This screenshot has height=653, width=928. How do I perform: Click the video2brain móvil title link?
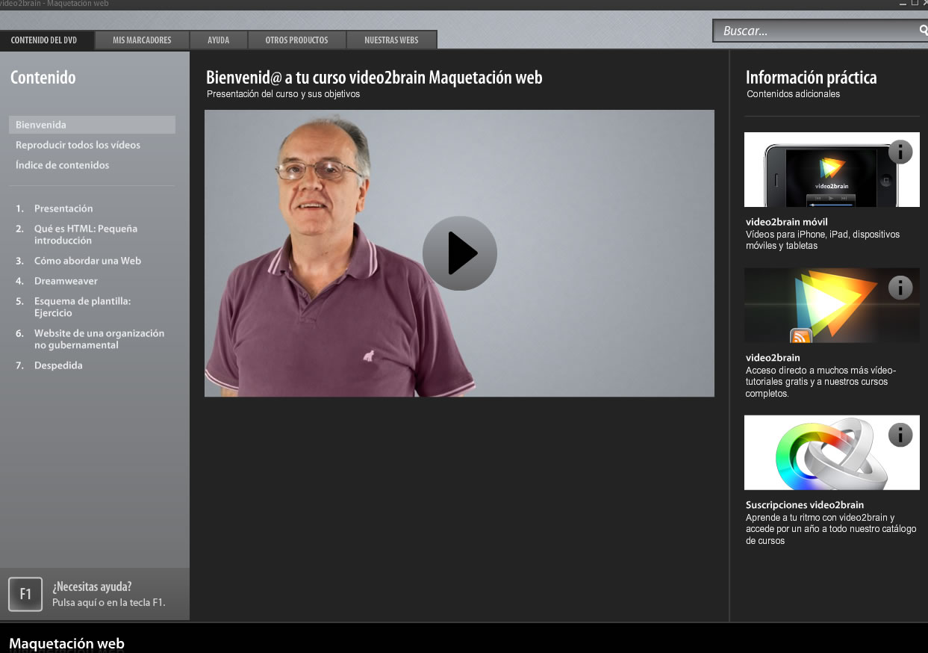(787, 222)
